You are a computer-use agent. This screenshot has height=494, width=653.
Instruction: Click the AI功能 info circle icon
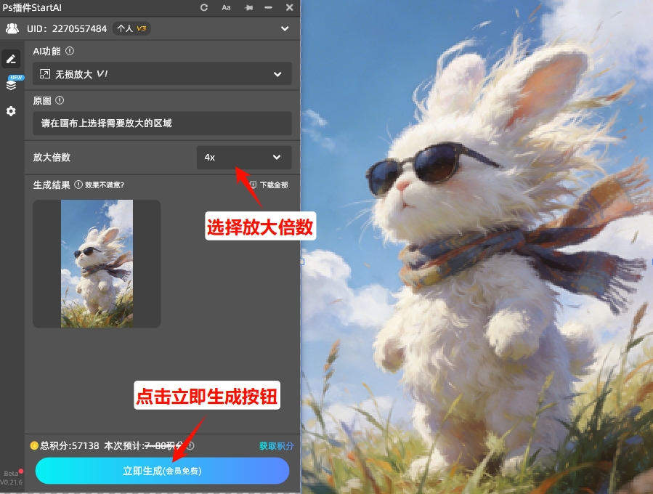(70, 51)
